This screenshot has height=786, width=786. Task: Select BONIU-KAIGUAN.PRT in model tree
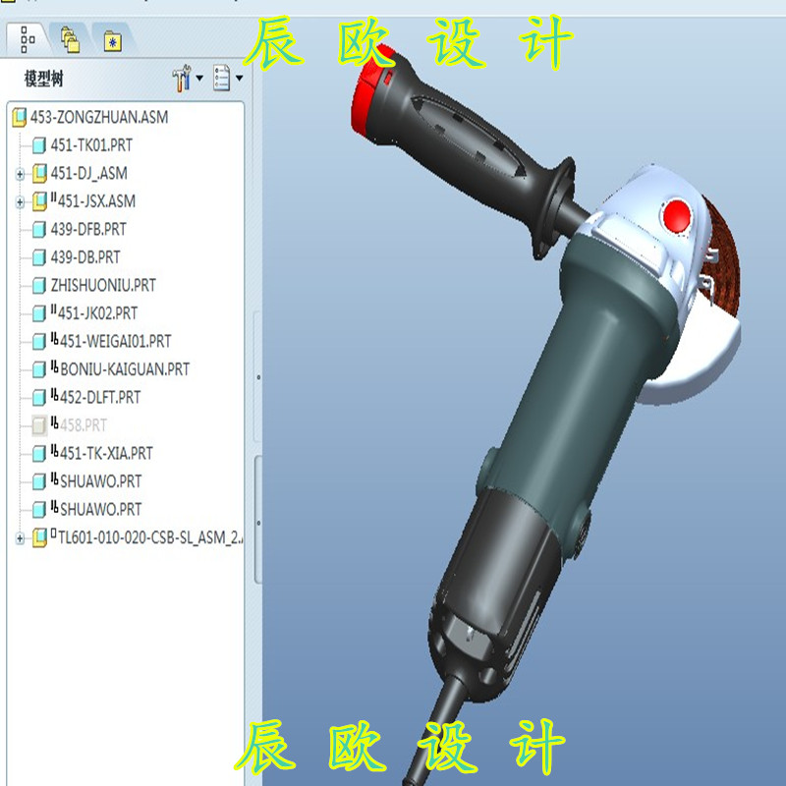[125, 370]
